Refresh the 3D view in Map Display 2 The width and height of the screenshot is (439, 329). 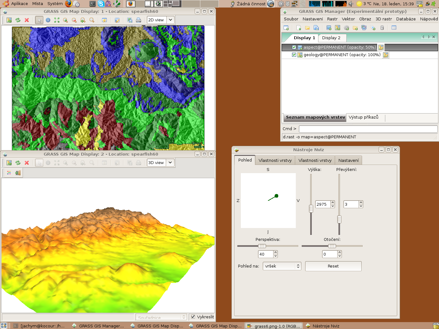[x=18, y=163]
